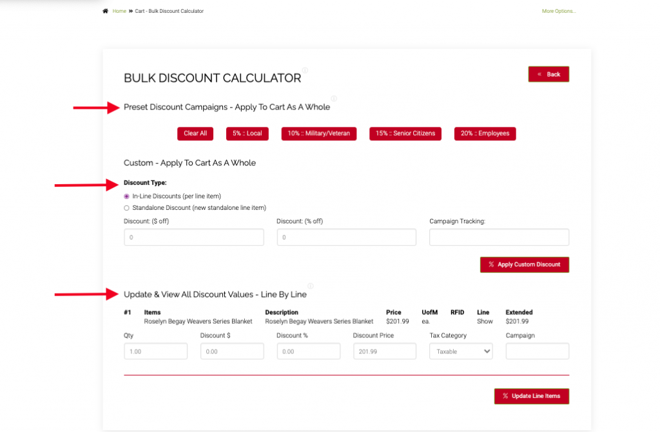The height and width of the screenshot is (432, 660).
Task: Click the info icon beside Preset Discount Campaigns
Action: [x=334, y=99]
